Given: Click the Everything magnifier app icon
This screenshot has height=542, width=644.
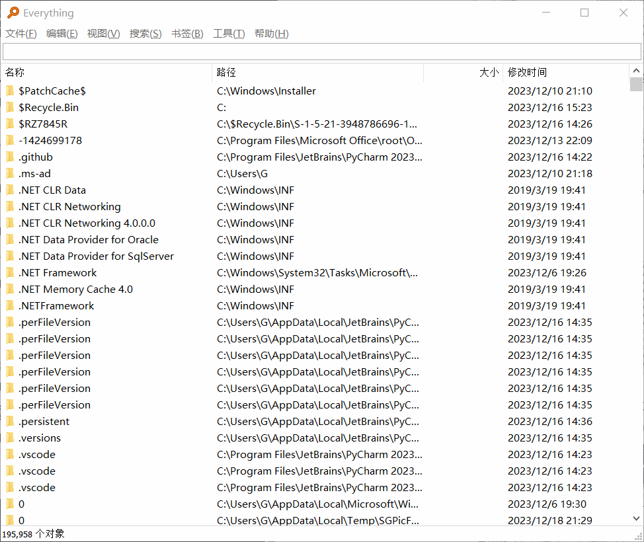Looking at the screenshot, I should pyautogui.click(x=13, y=13).
